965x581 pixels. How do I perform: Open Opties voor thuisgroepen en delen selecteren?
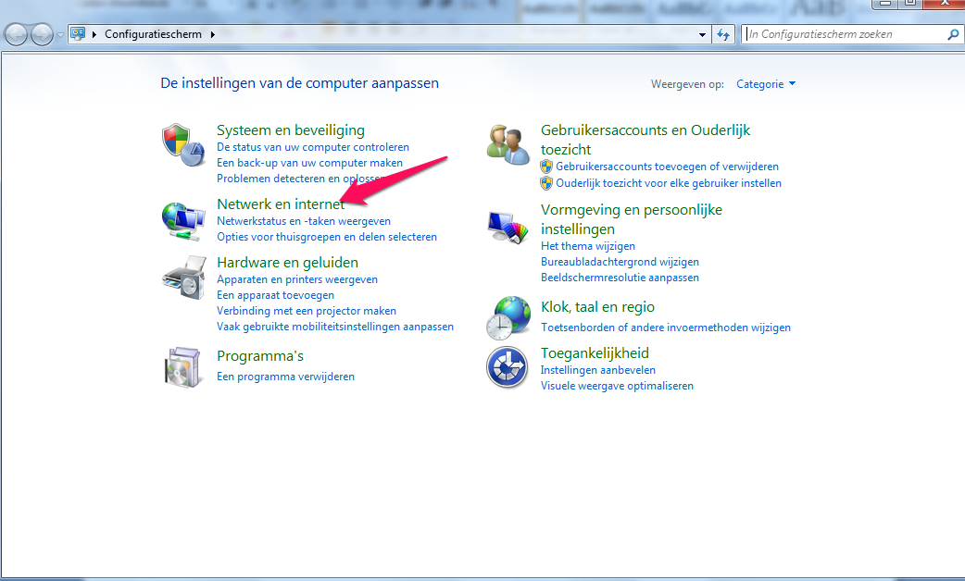click(x=327, y=237)
